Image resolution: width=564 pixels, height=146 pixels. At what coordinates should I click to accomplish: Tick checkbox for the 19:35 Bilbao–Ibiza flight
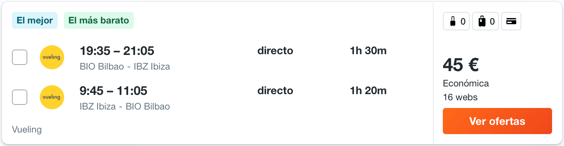(20, 57)
